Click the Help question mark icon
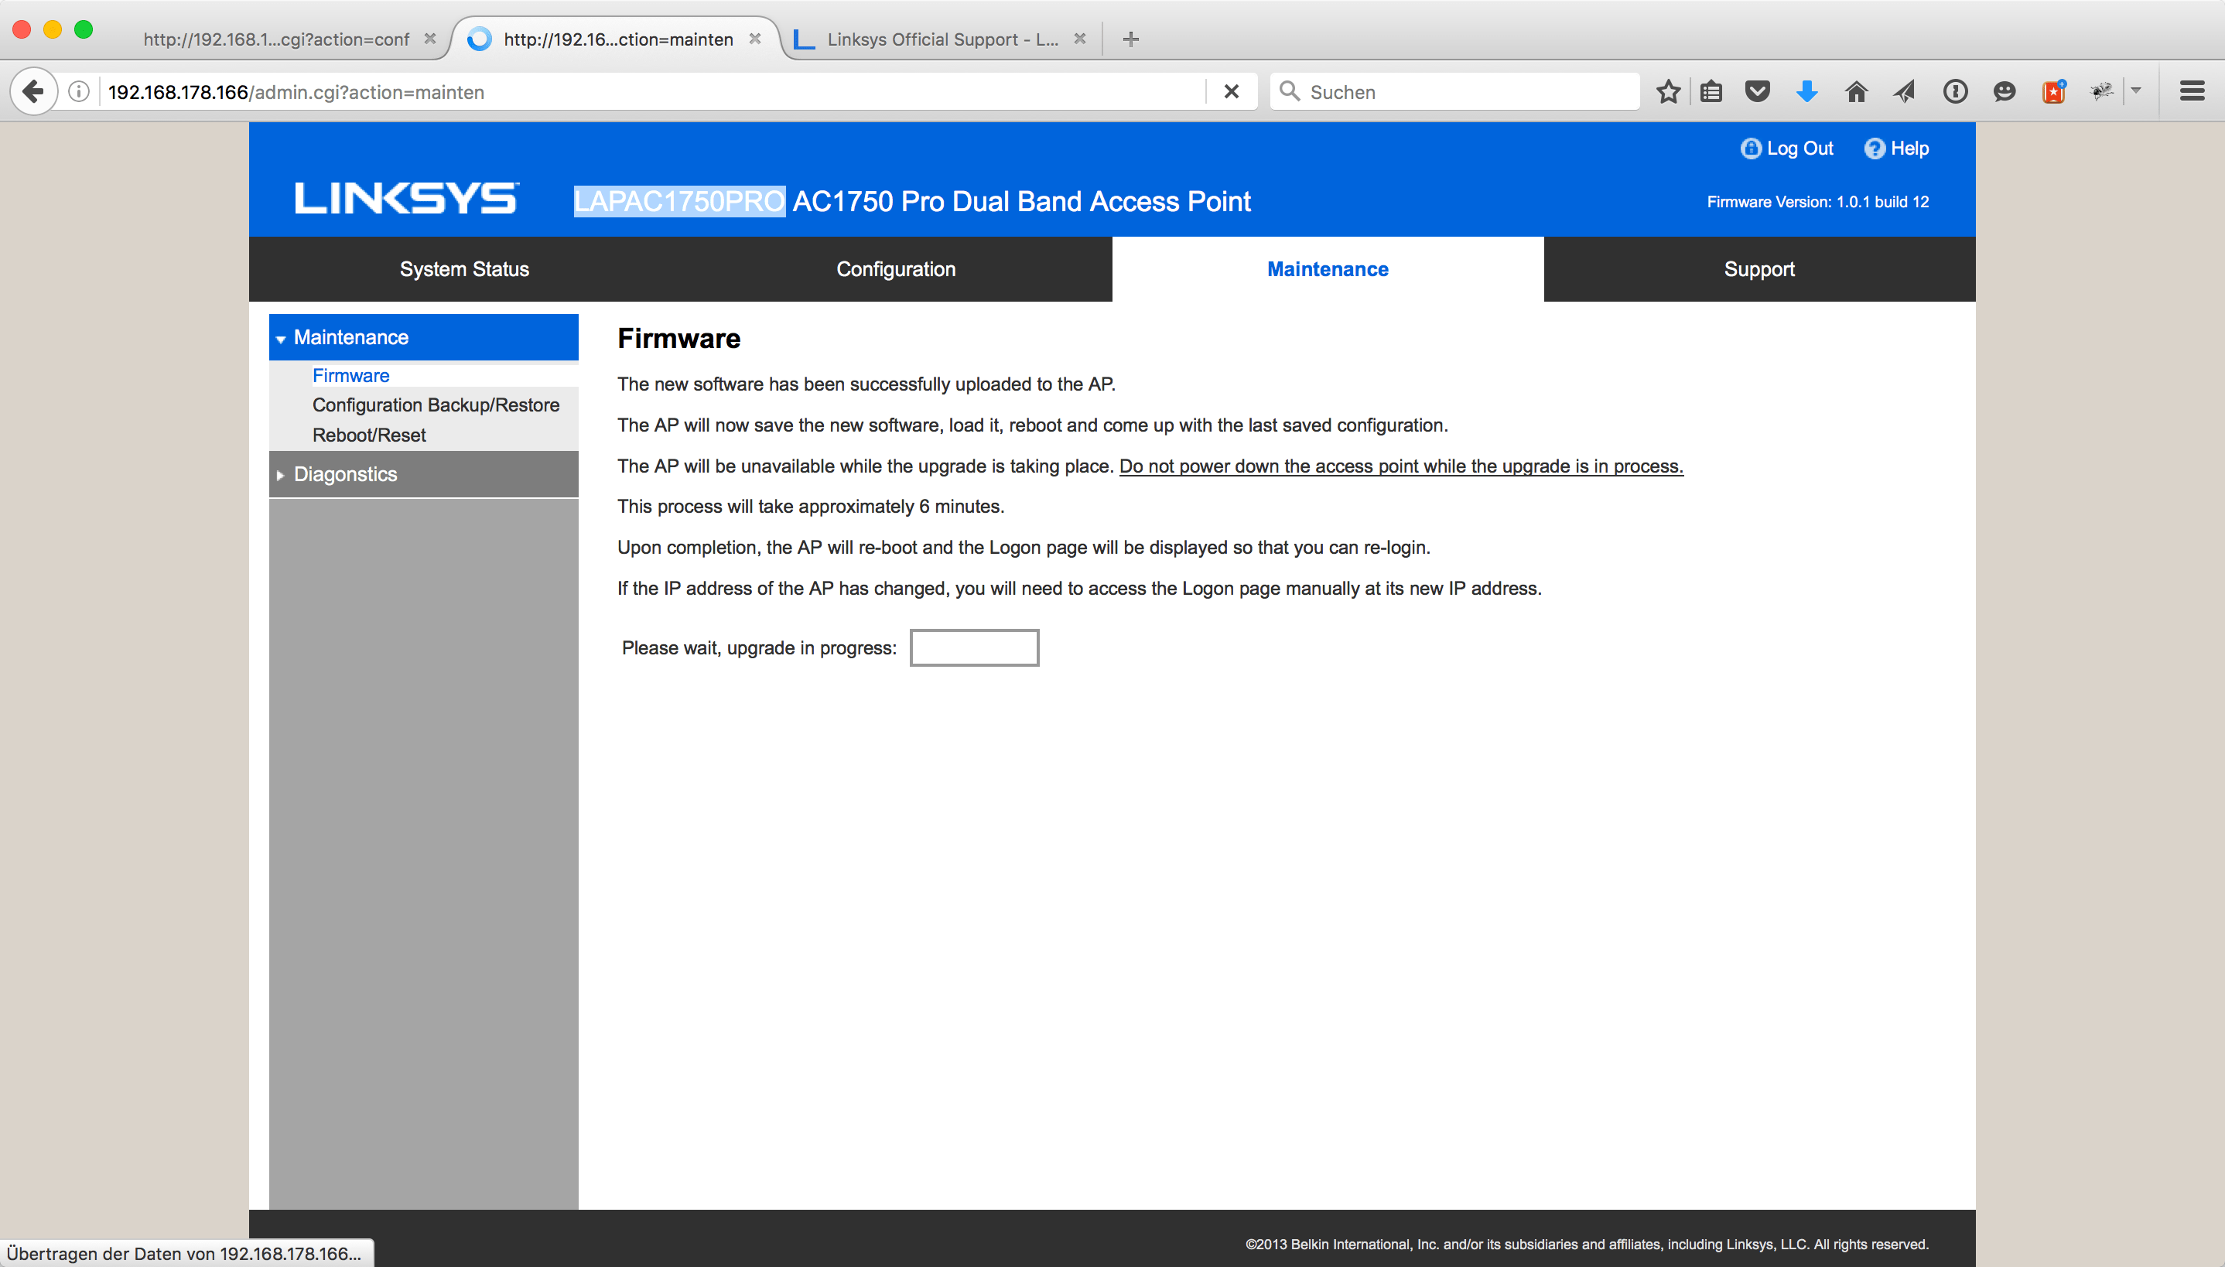Image resolution: width=2225 pixels, height=1267 pixels. (1875, 149)
